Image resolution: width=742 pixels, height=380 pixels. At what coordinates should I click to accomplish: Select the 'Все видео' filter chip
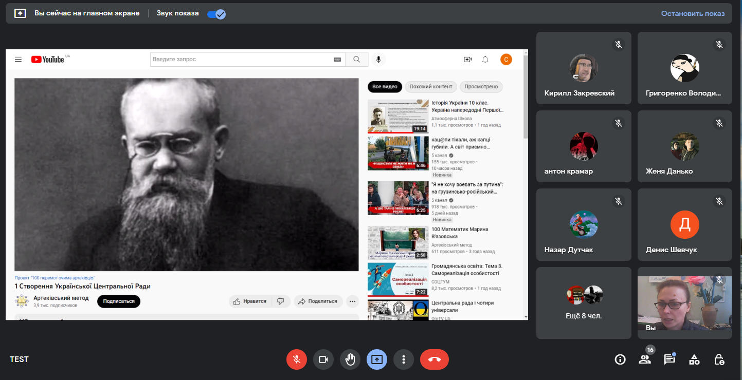(385, 87)
